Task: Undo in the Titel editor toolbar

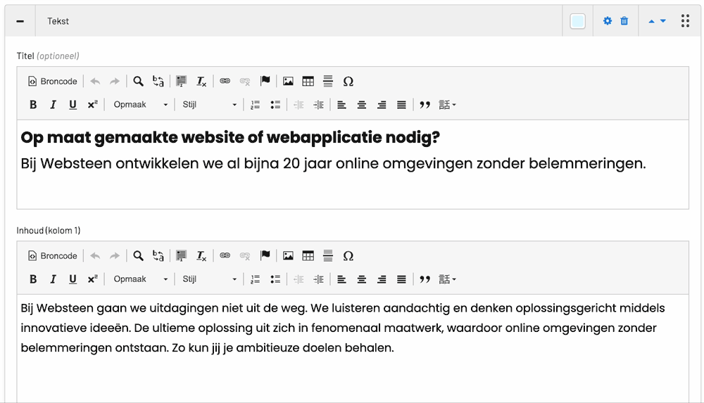Action: coord(95,81)
